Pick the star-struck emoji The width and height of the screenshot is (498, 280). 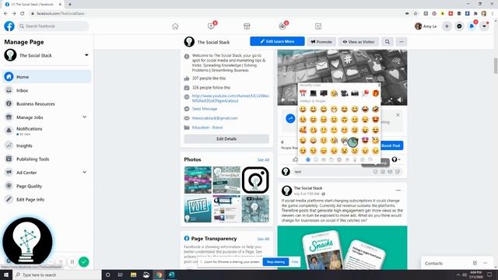click(365, 140)
